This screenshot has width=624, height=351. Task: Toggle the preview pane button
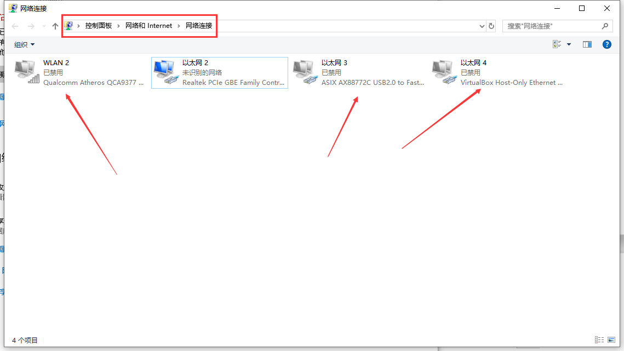587,44
